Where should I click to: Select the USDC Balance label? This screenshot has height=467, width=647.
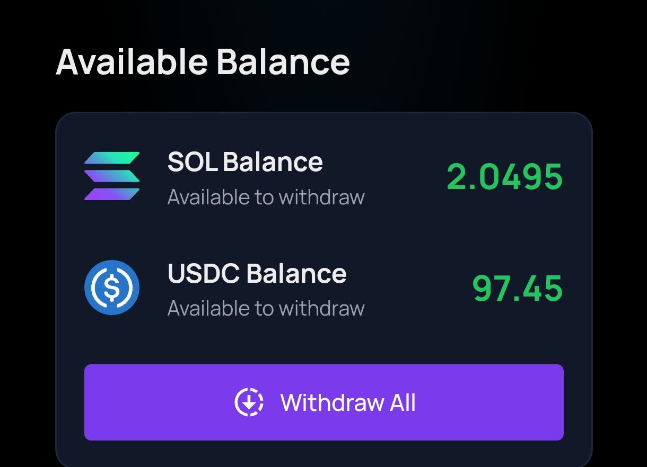click(x=257, y=274)
